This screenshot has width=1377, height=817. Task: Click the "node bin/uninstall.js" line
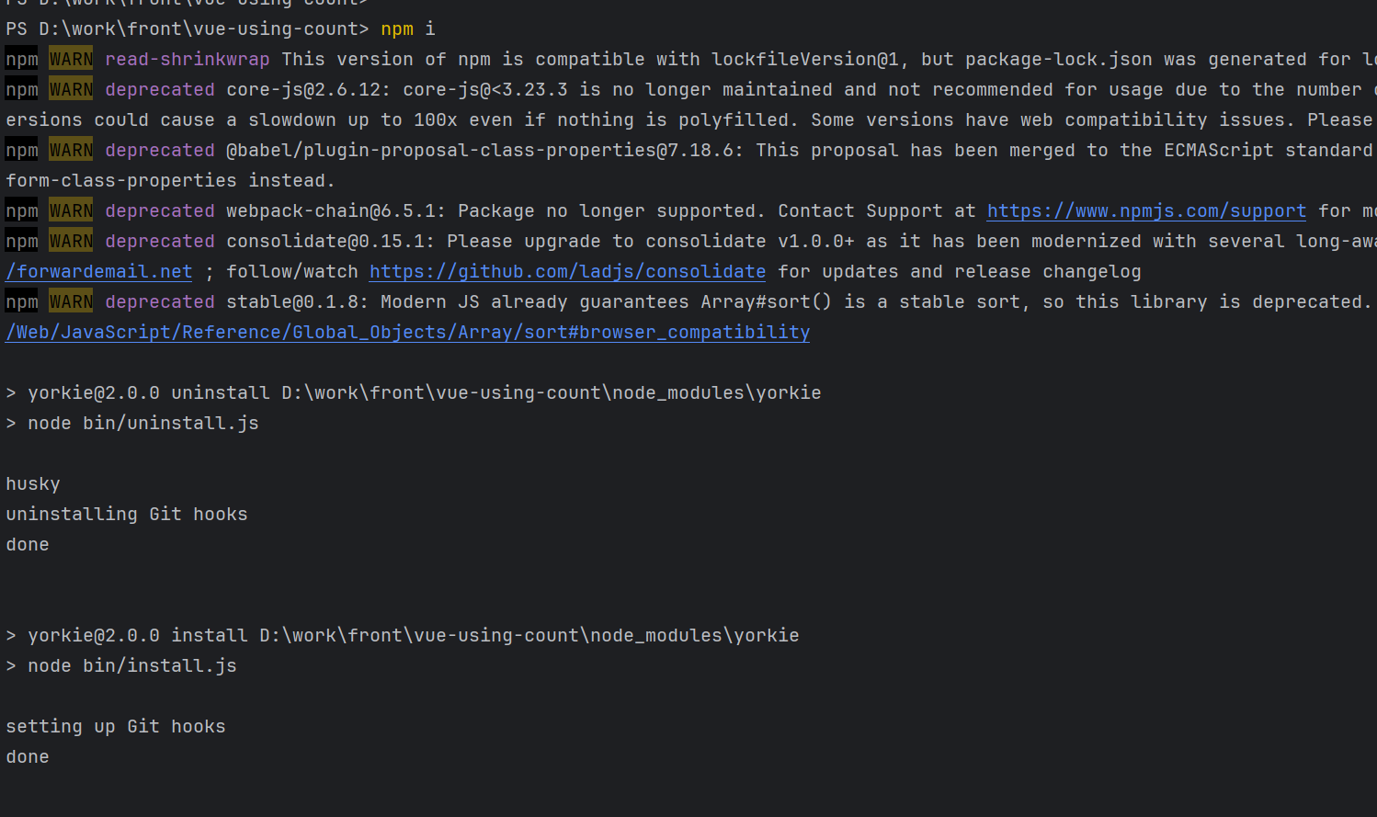[142, 424]
